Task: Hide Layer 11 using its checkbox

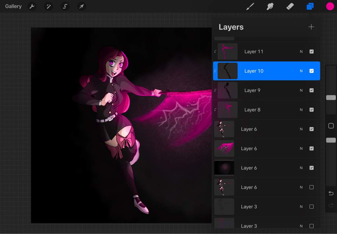Action: pyautogui.click(x=311, y=52)
